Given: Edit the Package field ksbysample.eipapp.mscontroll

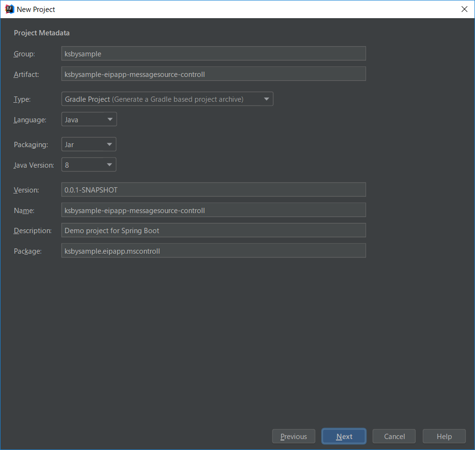Looking at the screenshot, I should click(214, 251).
